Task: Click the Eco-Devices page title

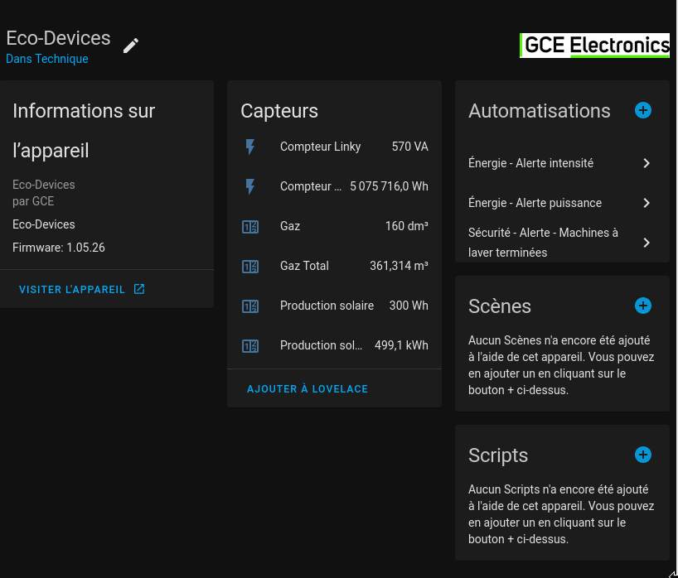Action: pyautogui.click(x=58, y=38)
